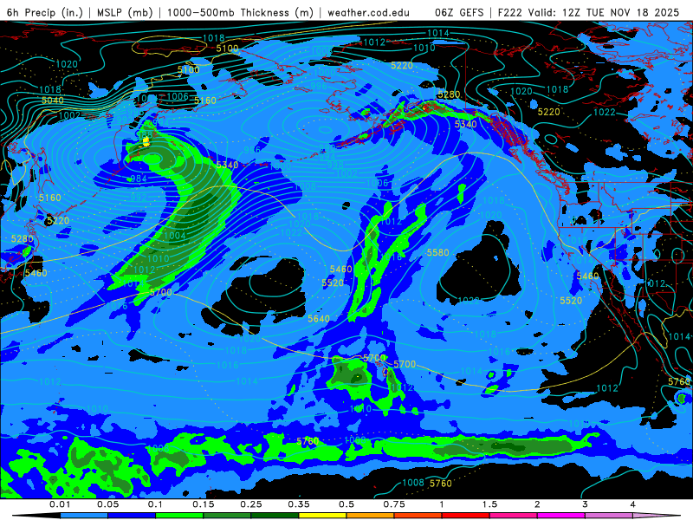Image resolution: width=693 pixels, height=520 pixels.
Task: Click the 1.5 legend value label
Action: (x=489, y=504)
